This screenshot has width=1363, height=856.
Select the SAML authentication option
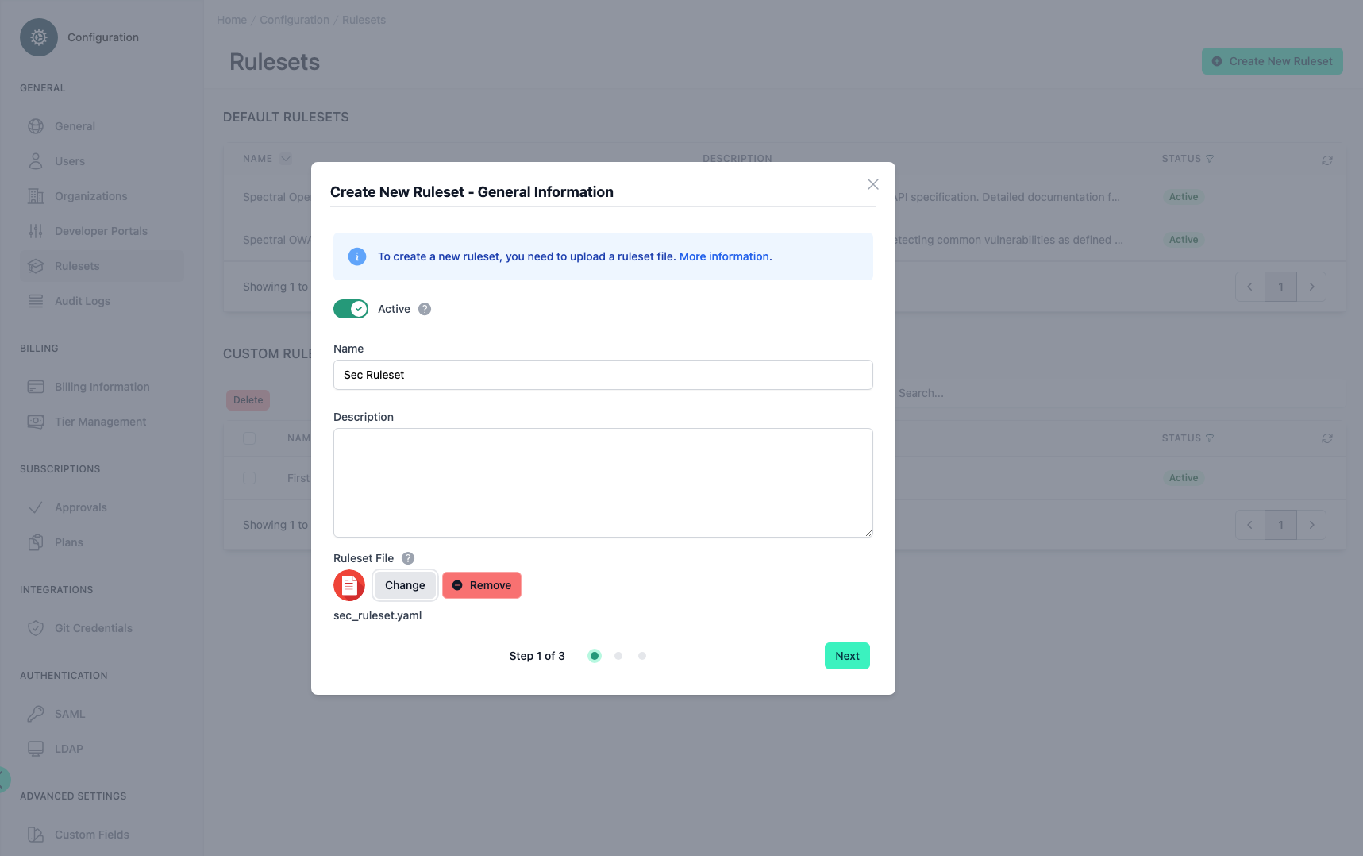click(69, 714)
